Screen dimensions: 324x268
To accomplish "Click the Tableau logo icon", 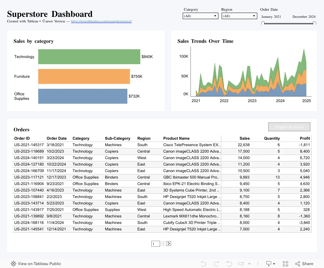I will pyautogui.click(x=13, y=263).
